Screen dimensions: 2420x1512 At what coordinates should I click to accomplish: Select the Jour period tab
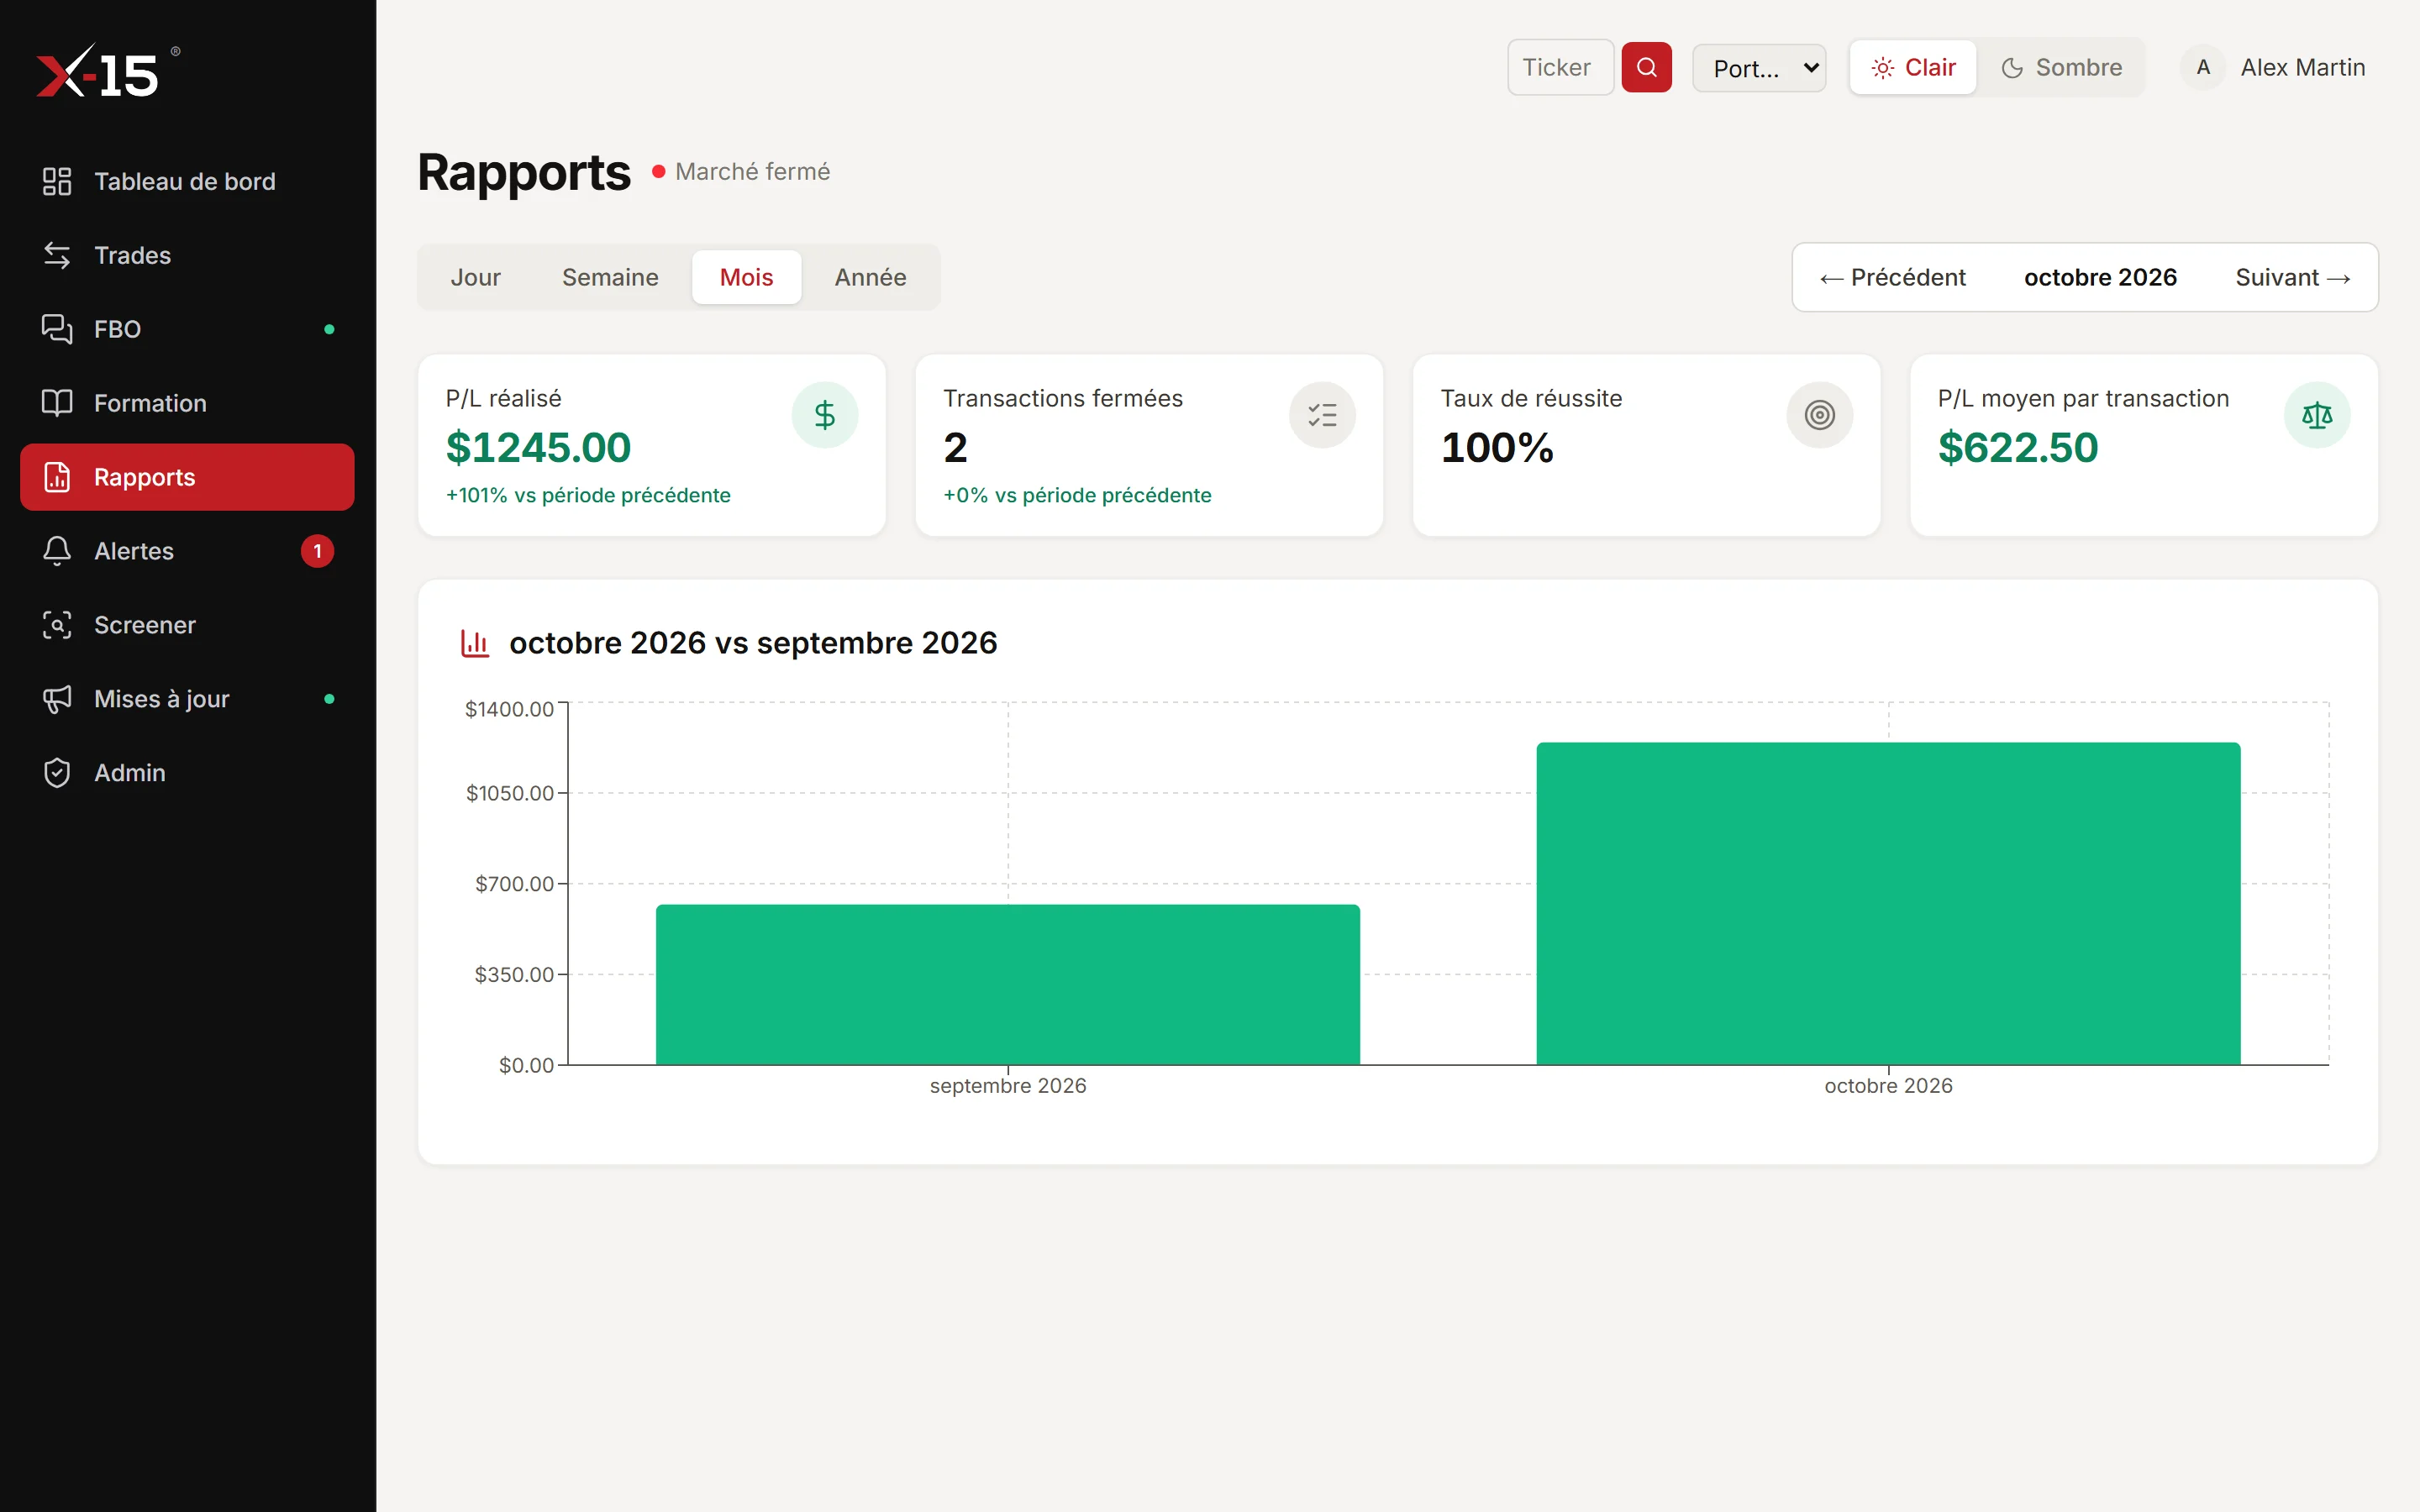pos(475,277)
